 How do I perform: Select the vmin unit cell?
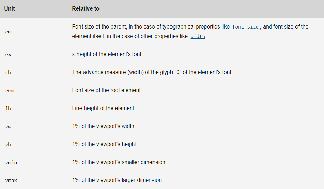[34, 162]
